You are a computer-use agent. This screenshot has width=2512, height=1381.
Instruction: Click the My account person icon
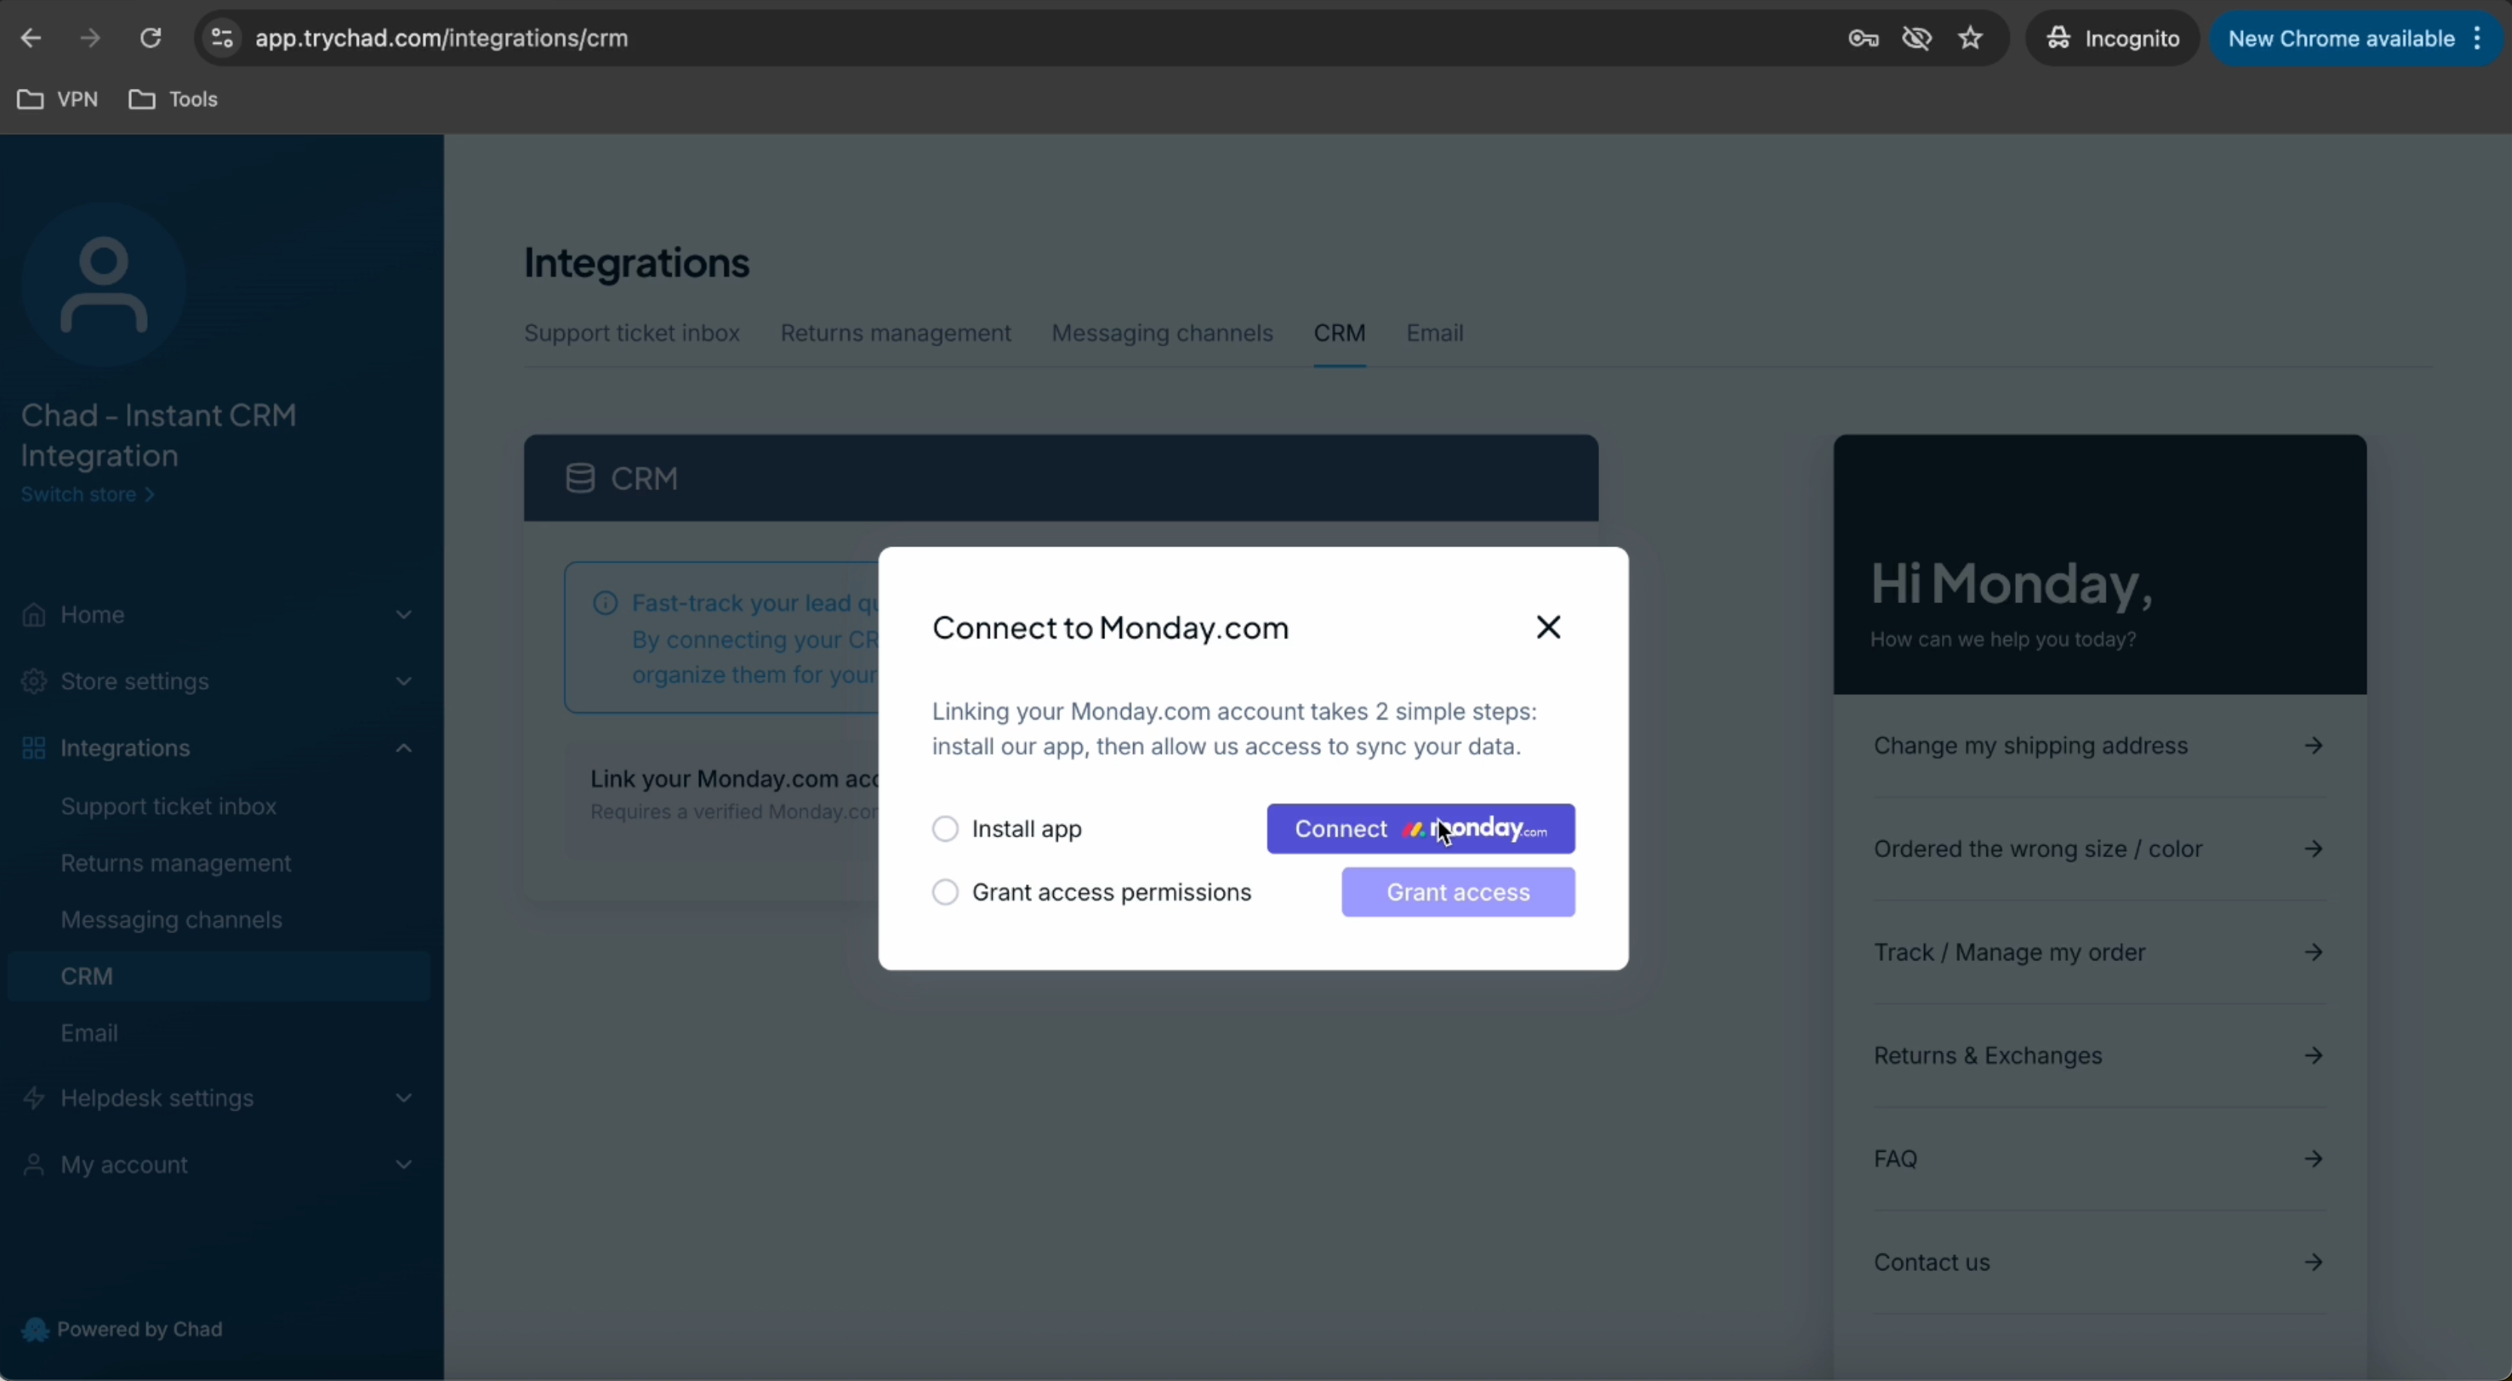click(x=34, y=1165)
